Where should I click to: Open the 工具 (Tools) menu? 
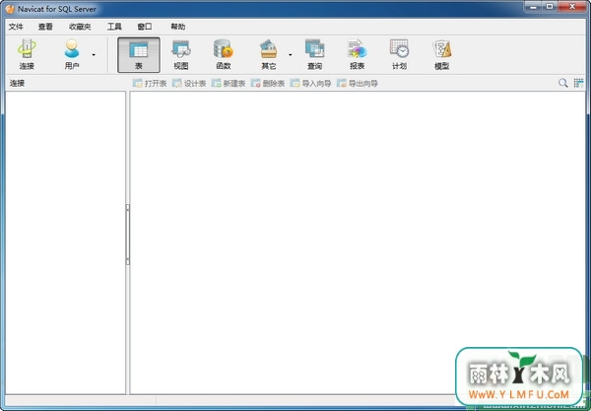coord(114,27)
